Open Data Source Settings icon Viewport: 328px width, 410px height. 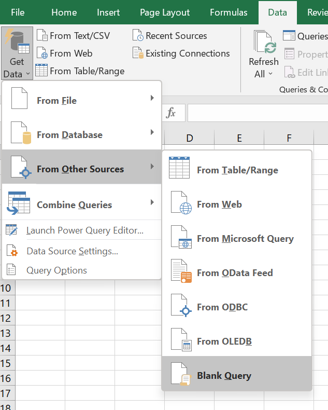click(11, 251)
